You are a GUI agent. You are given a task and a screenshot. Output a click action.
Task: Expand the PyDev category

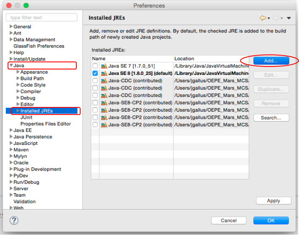coord(11,175)
